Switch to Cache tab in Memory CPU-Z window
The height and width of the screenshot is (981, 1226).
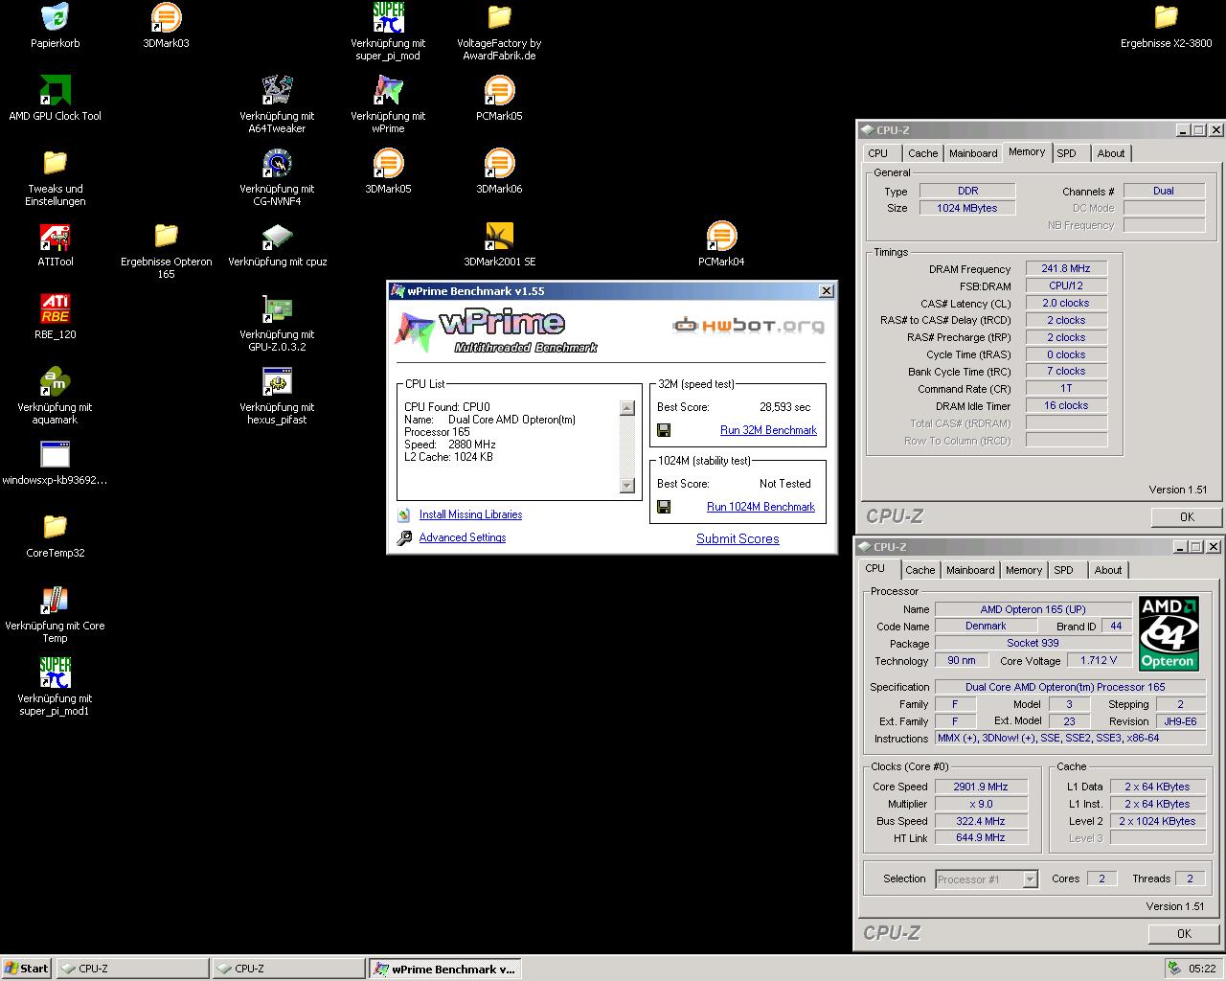tap(922, 153)
